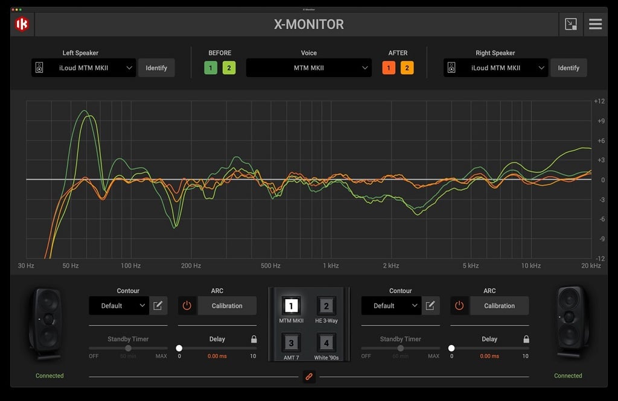Click the 100 Hz frequency axis label

[x=131, y=266]
